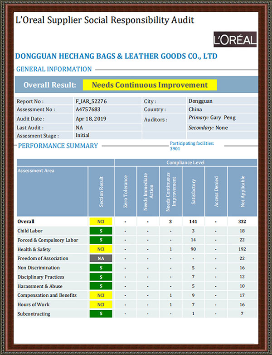The image size is (272, 355).
Task: Click the NCI badge for Compensation and Benefits
Action: tap(101, 295)
